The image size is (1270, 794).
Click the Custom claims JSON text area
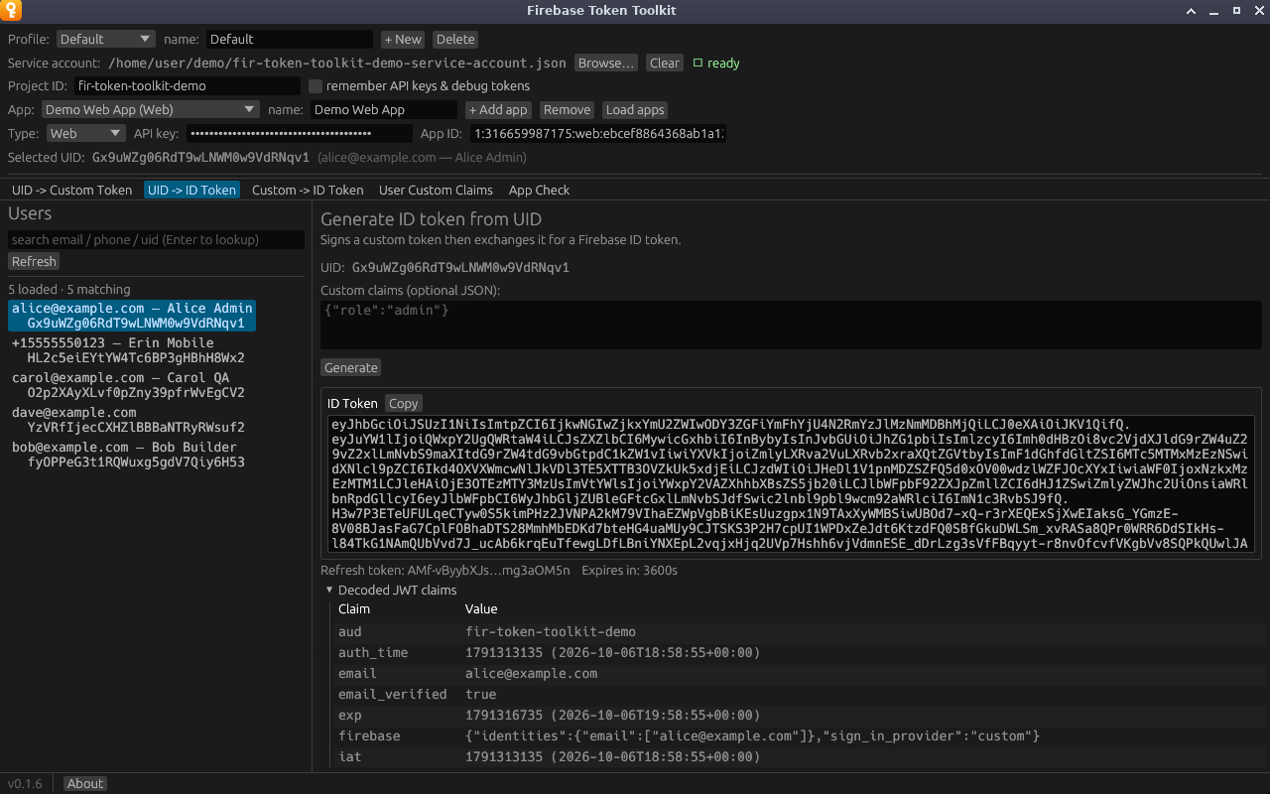point(791,325)
